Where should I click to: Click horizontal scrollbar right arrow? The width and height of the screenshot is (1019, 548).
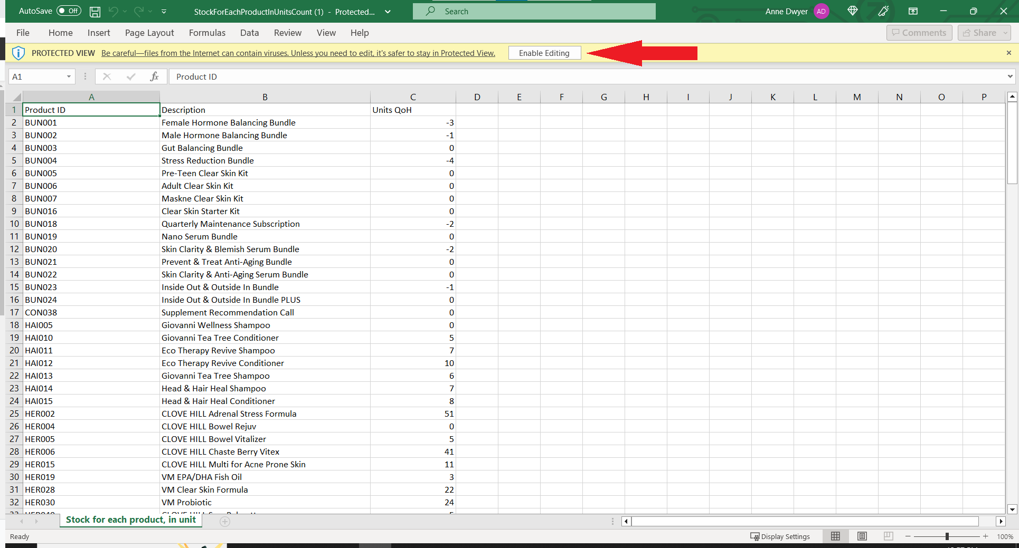(1001, 522)
